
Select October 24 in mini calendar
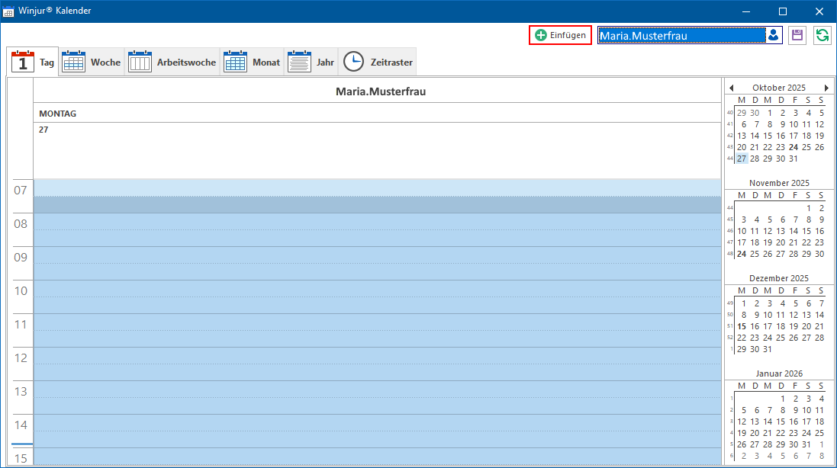[x=794, y=147]
